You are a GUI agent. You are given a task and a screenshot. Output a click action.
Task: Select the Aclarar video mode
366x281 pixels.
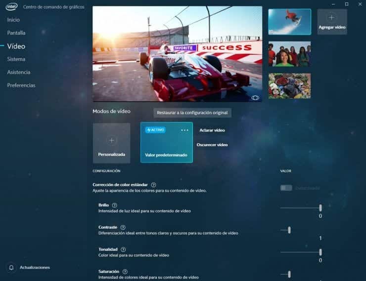click(x=212, y=130)
